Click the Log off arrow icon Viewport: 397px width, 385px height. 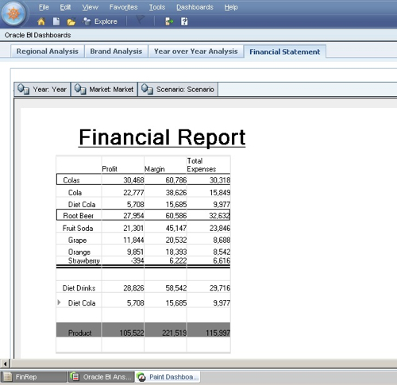tap(169, 21)
